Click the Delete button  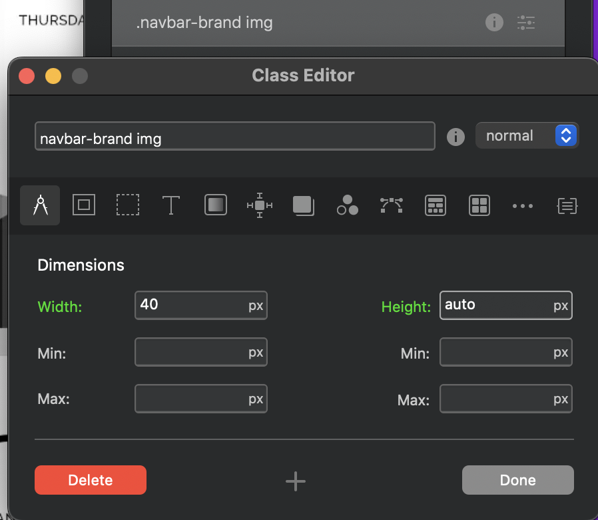click(x=91, y=480)
